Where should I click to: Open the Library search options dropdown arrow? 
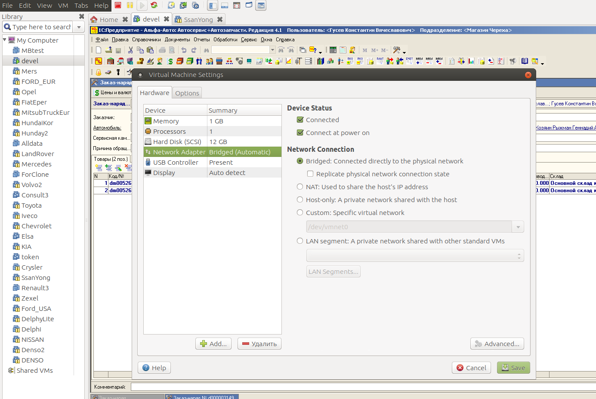79,27
